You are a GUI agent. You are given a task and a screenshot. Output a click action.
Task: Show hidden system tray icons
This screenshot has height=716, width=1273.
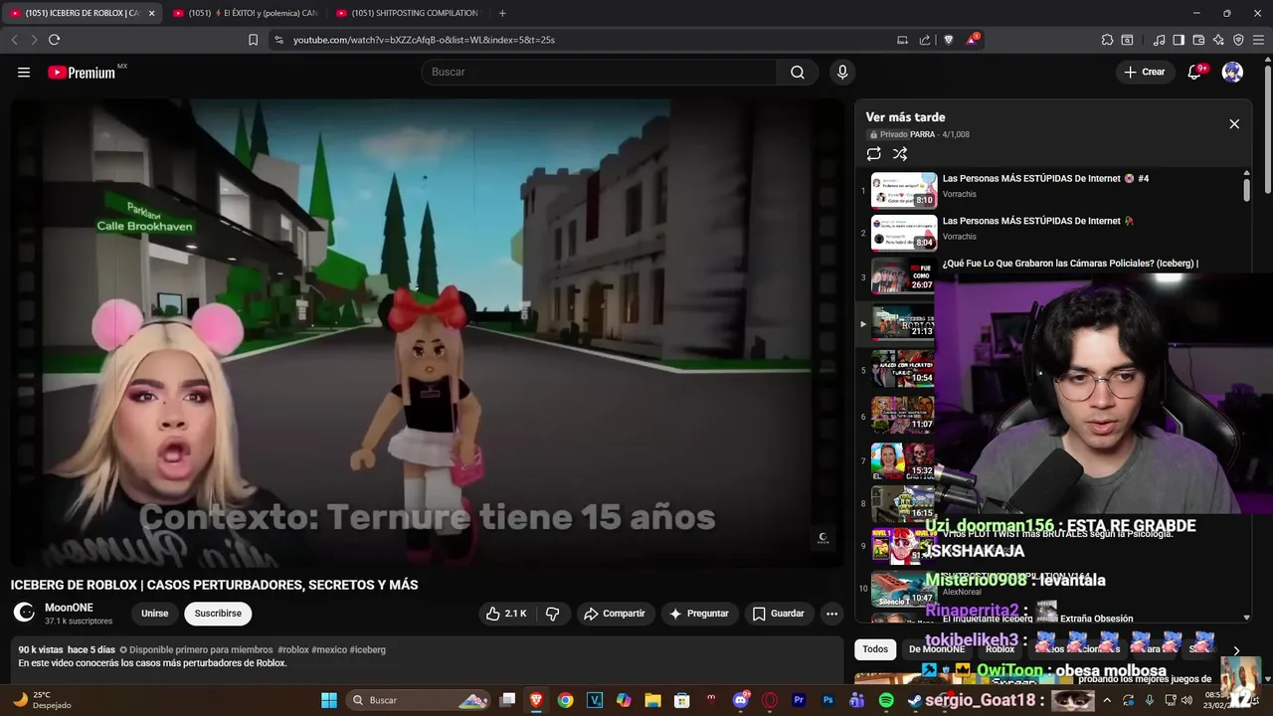point(1107,700)
